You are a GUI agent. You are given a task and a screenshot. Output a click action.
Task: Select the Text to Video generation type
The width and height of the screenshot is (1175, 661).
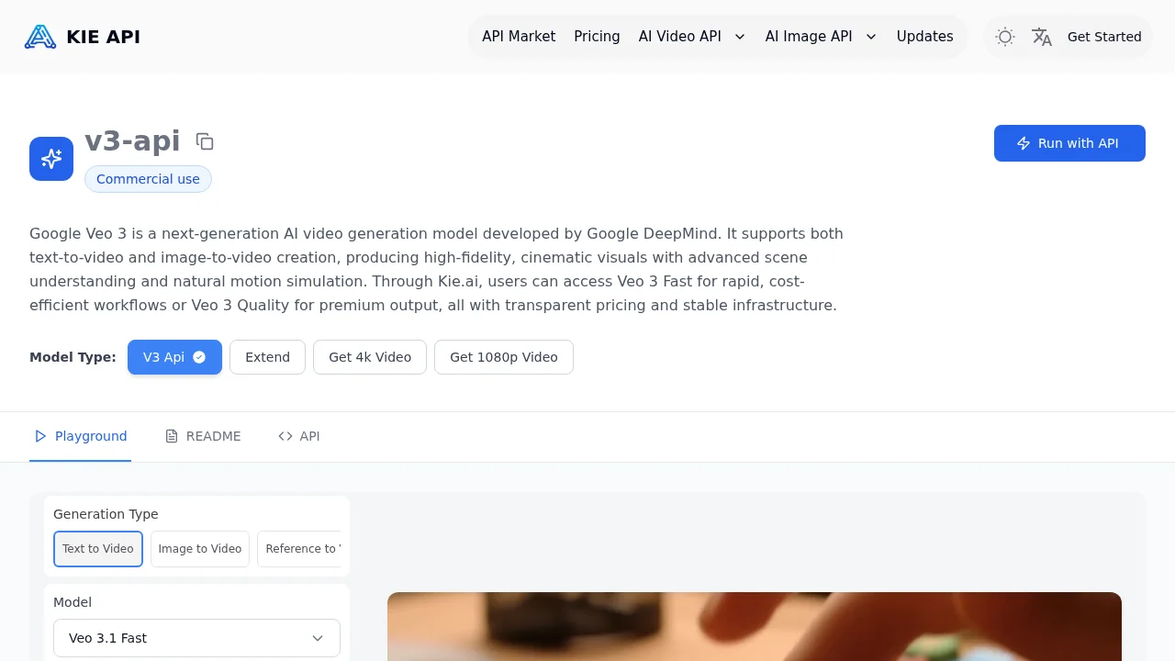pos(98,549)
